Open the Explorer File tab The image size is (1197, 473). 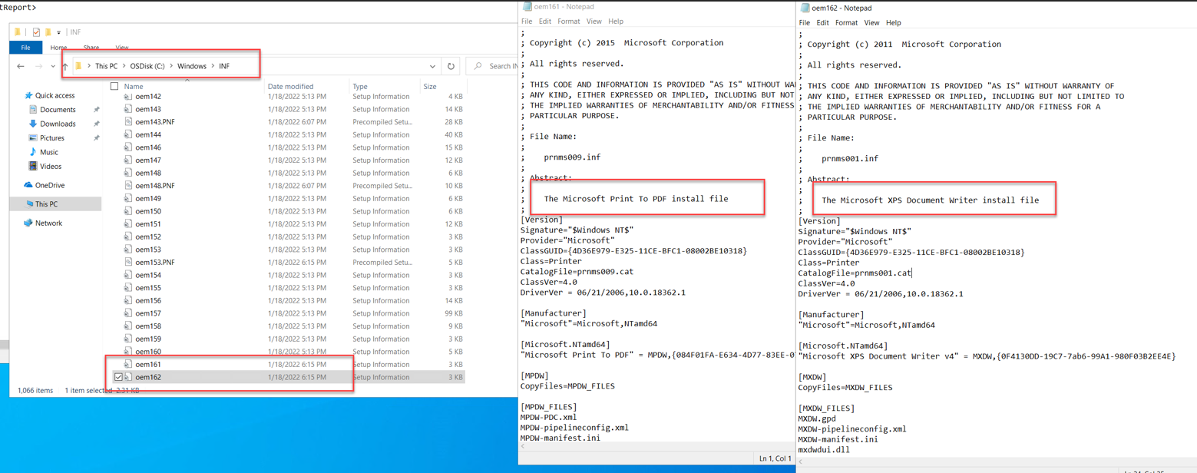click(x=25, y=48)
